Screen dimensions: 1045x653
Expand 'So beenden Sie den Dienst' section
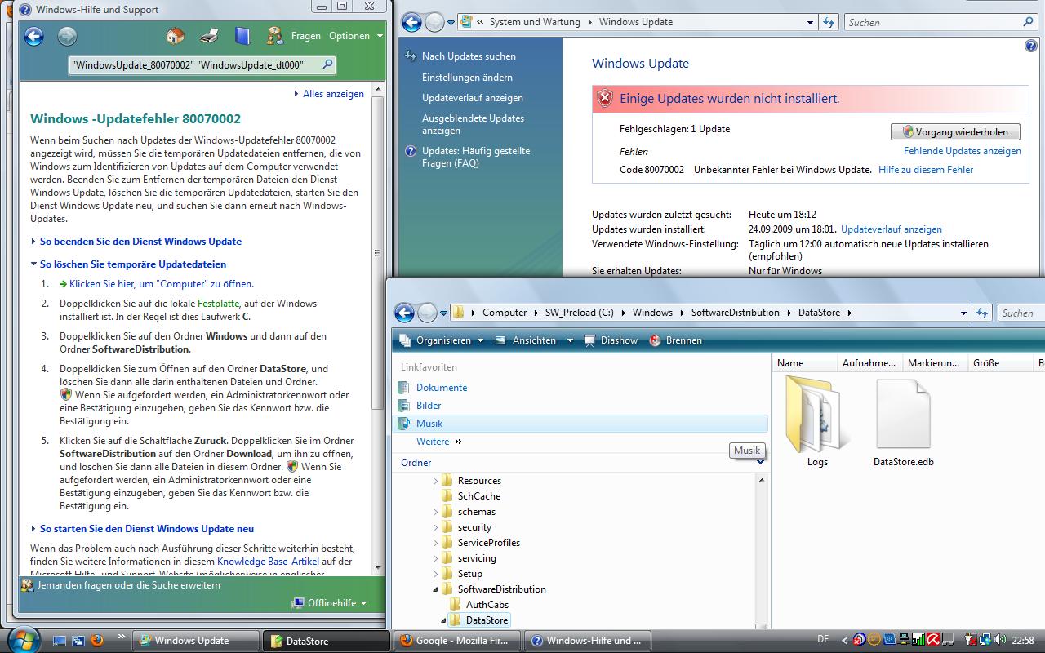(140, 242)
